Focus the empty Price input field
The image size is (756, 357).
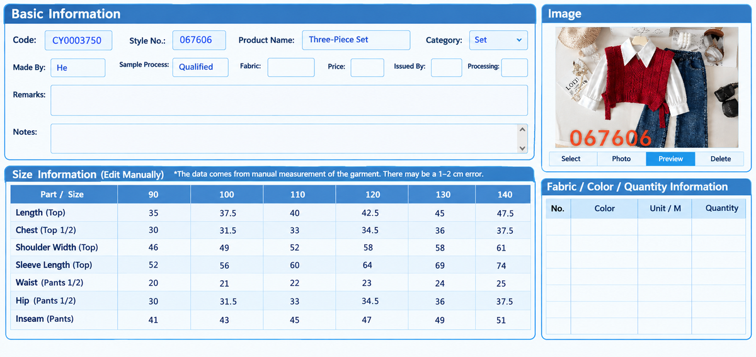click(367, 67)
